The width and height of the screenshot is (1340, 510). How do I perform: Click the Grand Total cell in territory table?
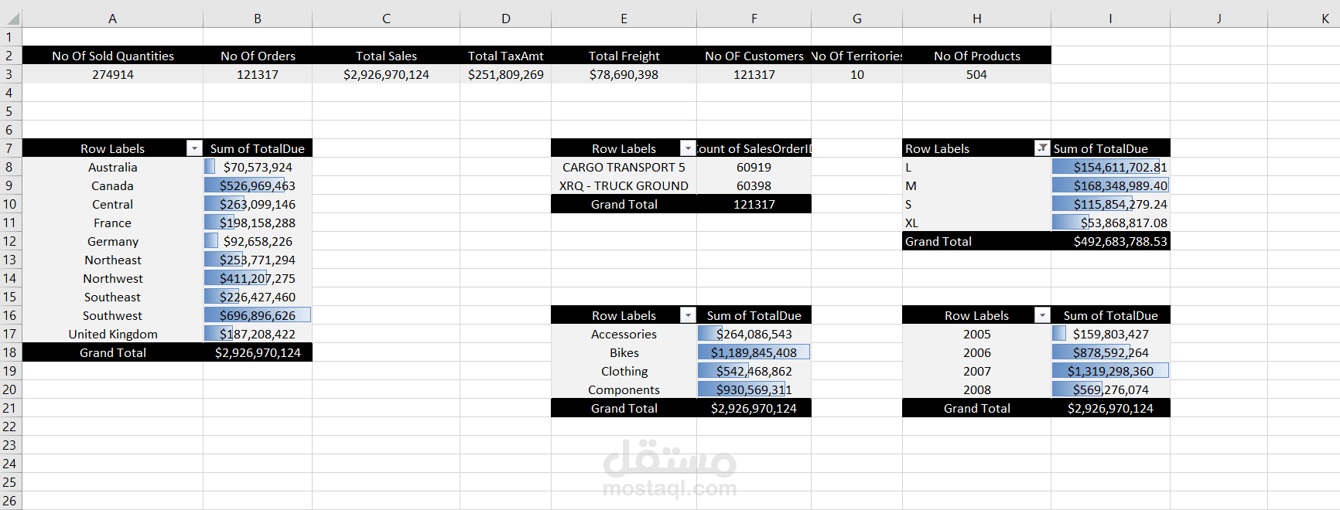[x=113, y=352]
